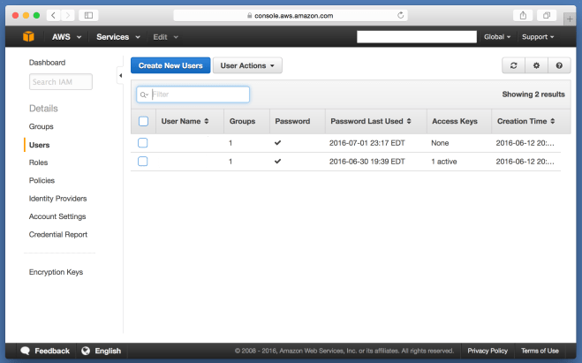Click the AWS orange cube home icon

tap(29, 37)
